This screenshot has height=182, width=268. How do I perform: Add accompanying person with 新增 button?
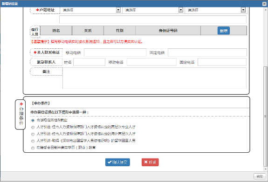(x=224, y=31)
